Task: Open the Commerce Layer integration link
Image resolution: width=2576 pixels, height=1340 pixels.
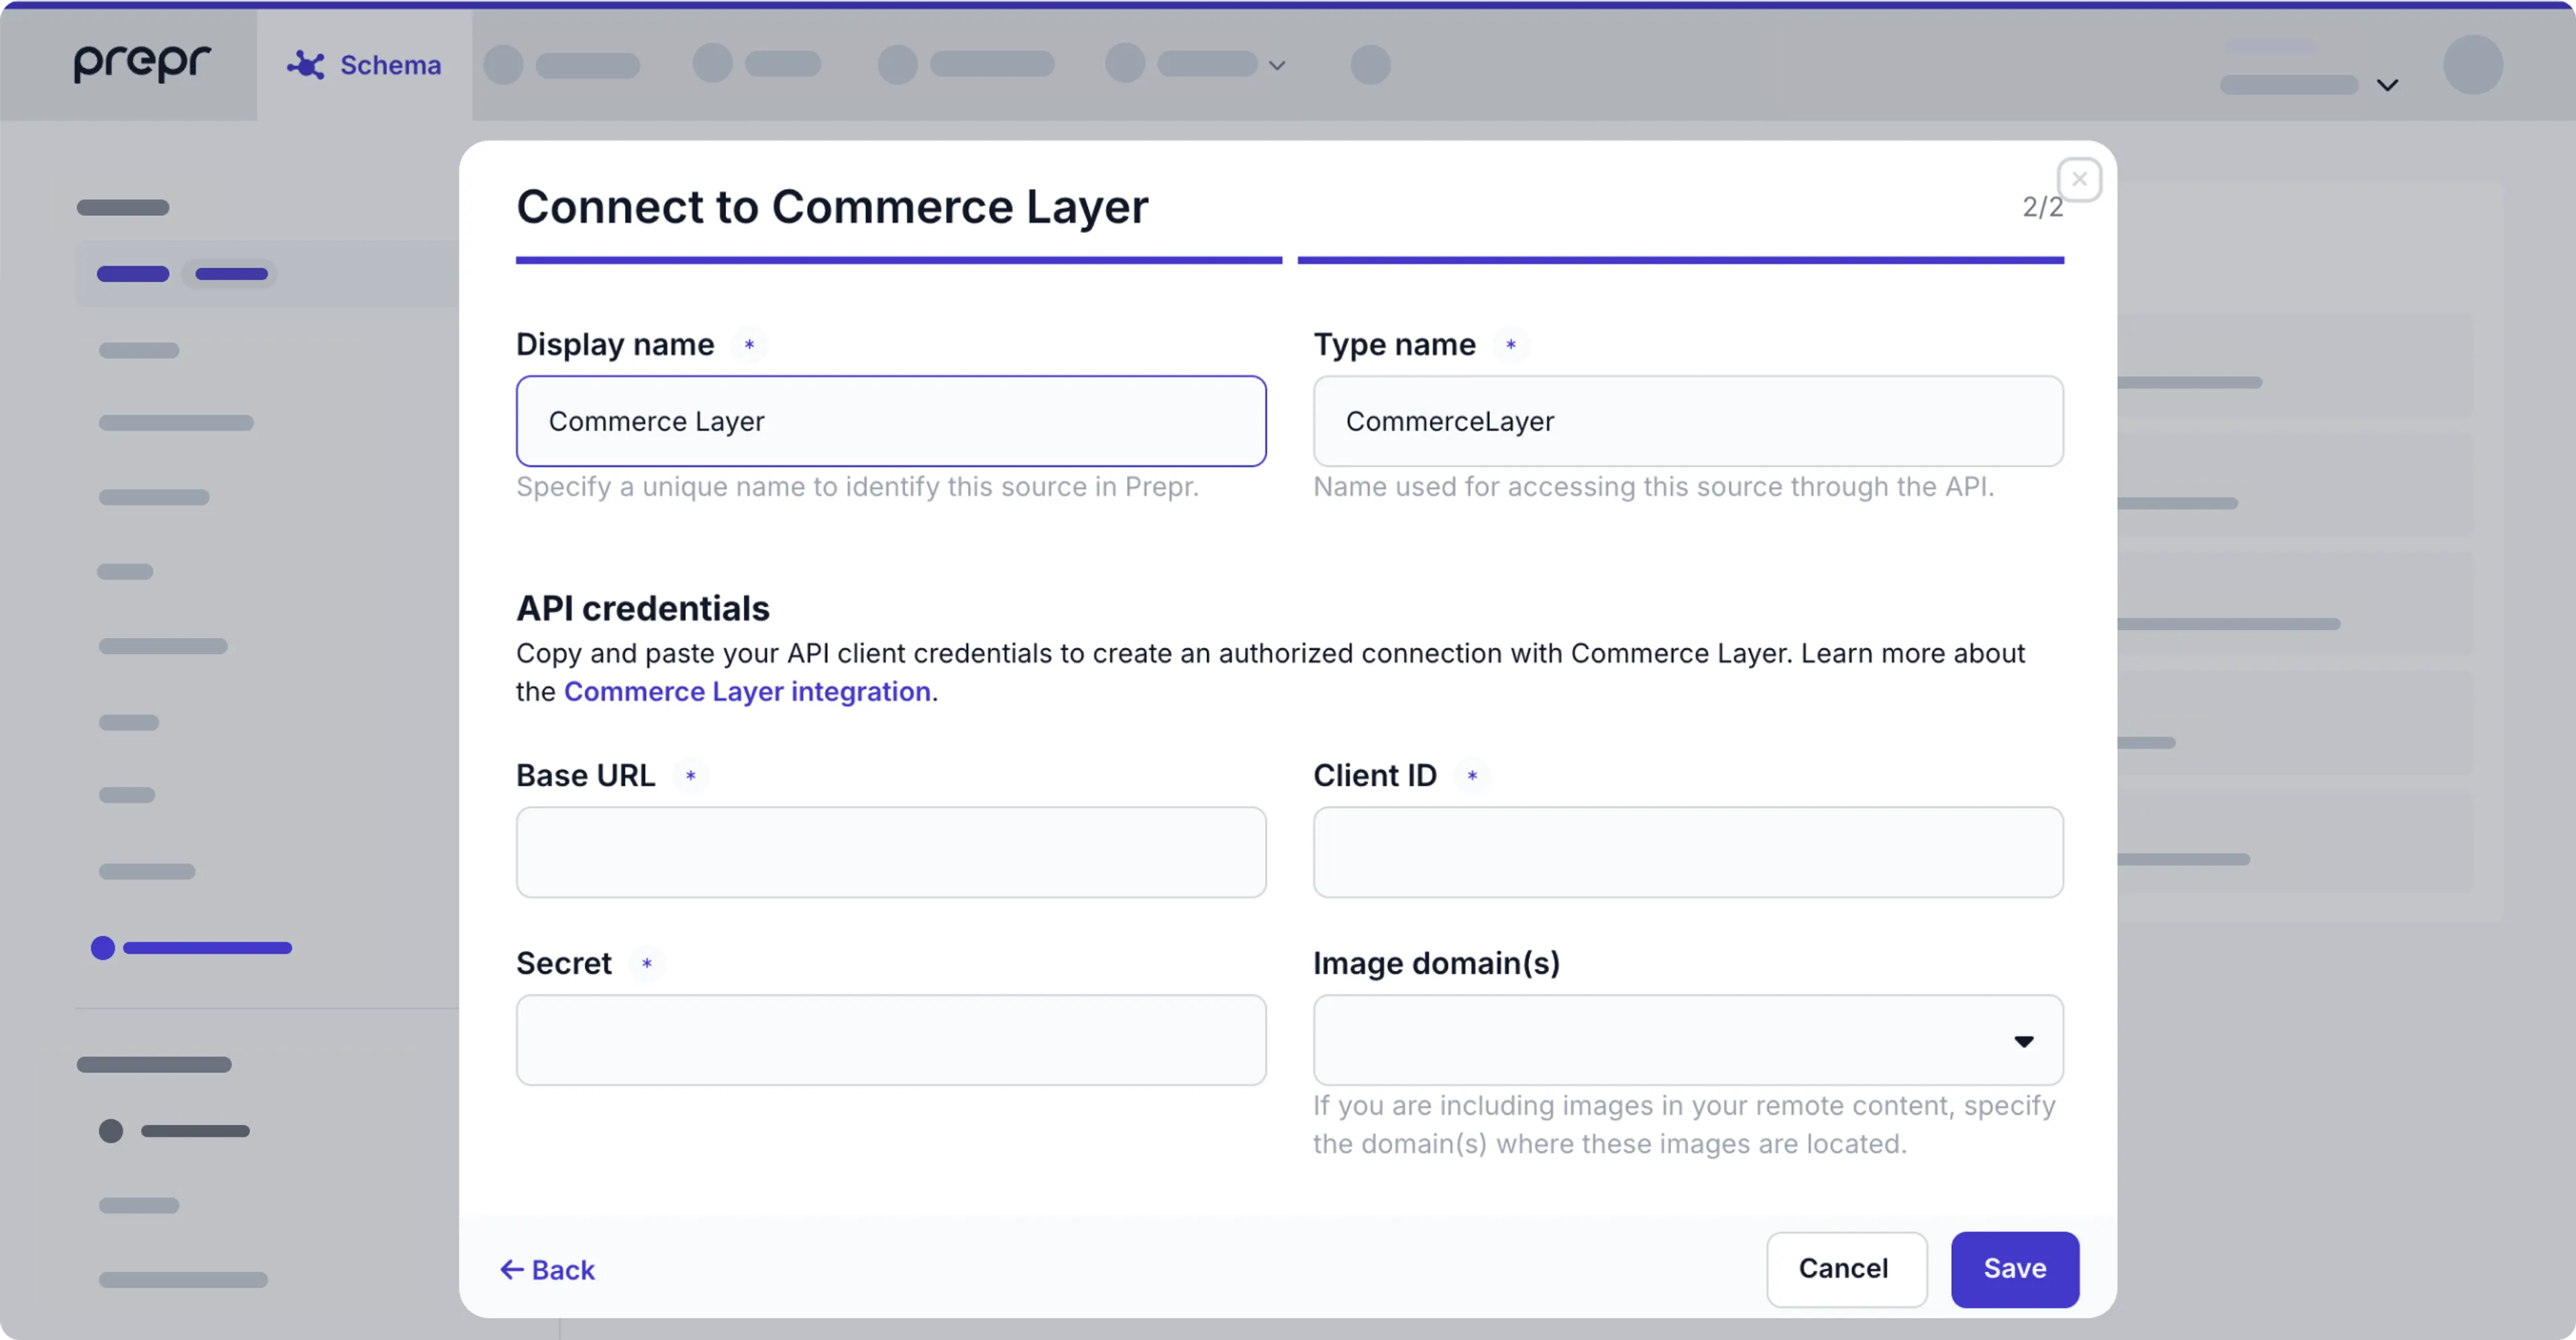Action: point(747,692)
